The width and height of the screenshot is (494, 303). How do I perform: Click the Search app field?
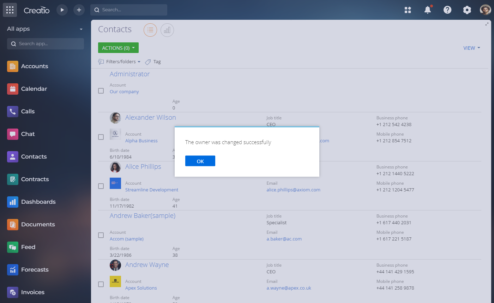46,44
